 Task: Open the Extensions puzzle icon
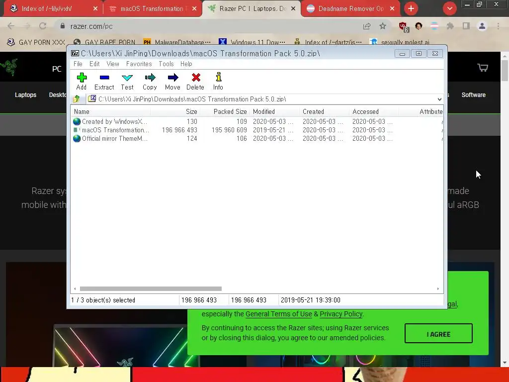tap(450, 26)
